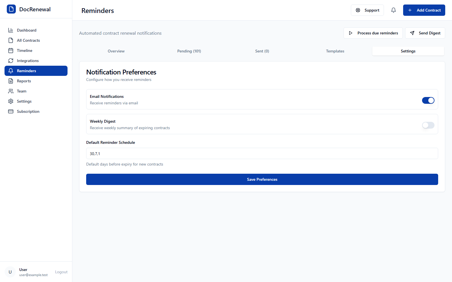Open Subscription page
This screenshot has width=452, height=282.
36,111
